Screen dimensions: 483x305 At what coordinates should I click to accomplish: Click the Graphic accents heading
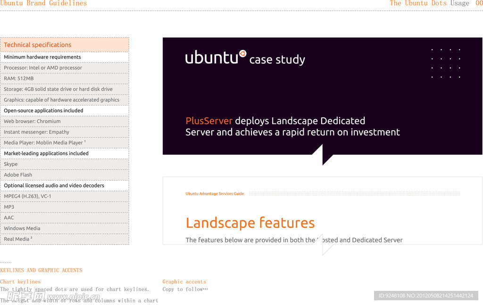click(x=184, y=282)
